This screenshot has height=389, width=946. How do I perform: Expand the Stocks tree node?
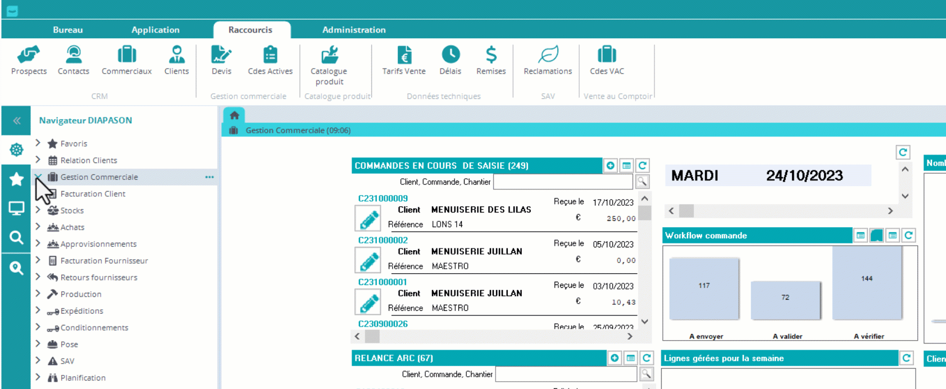[x=38, y=210]
